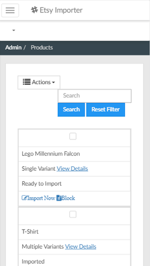The image size is (150, 266).
Task: Go to Admin breadcrumb
Action: coord(13,48)
